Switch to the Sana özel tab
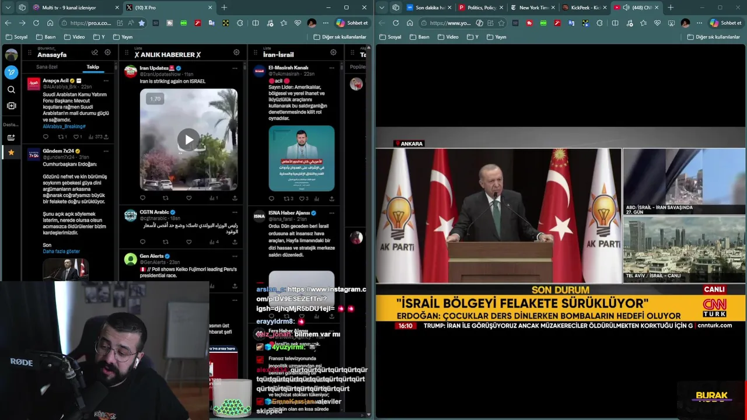747x420 pixels. pos(47,67)
